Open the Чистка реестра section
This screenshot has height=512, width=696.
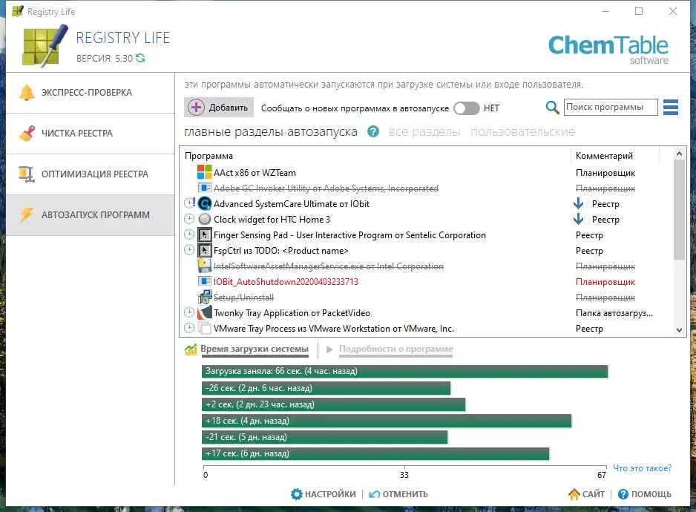[x=91, y=134]
